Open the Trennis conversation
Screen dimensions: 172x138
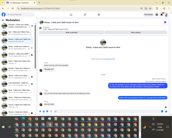click(17, 106)
